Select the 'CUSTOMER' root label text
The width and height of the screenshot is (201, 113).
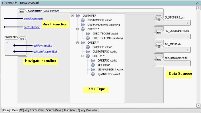[x=89, y=16]
